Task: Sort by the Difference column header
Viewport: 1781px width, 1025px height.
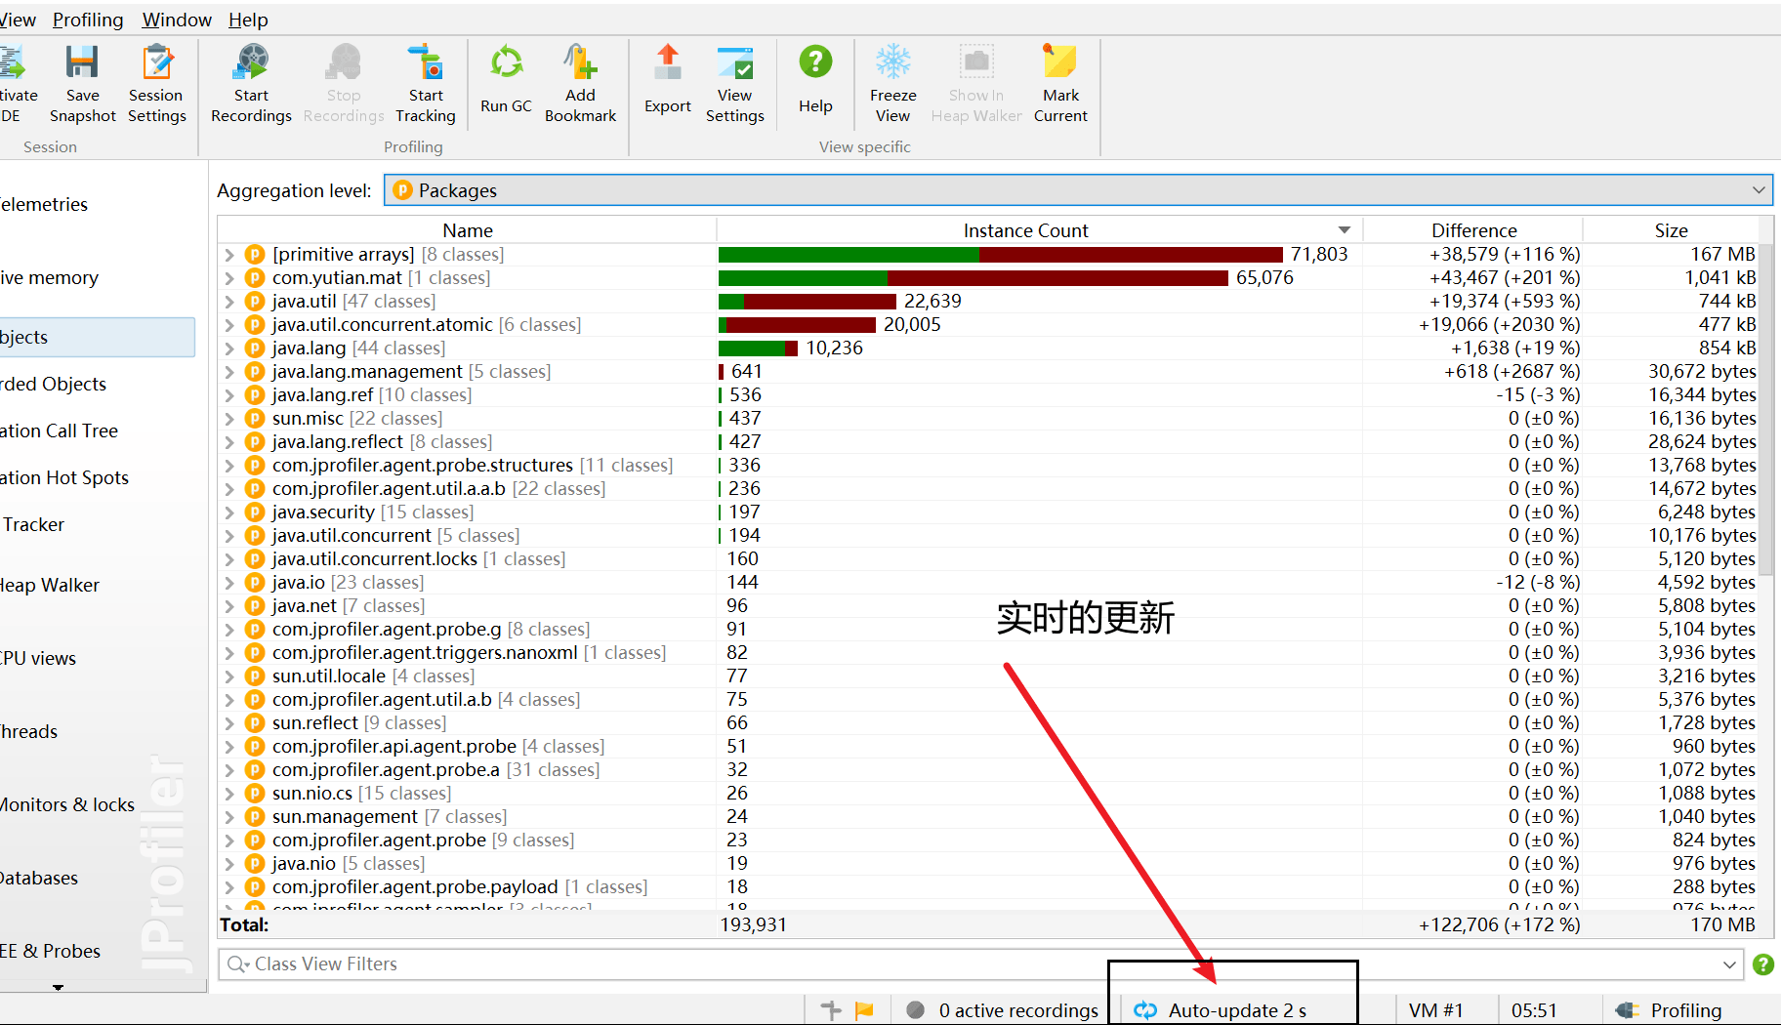Action: click(1473, 230)
